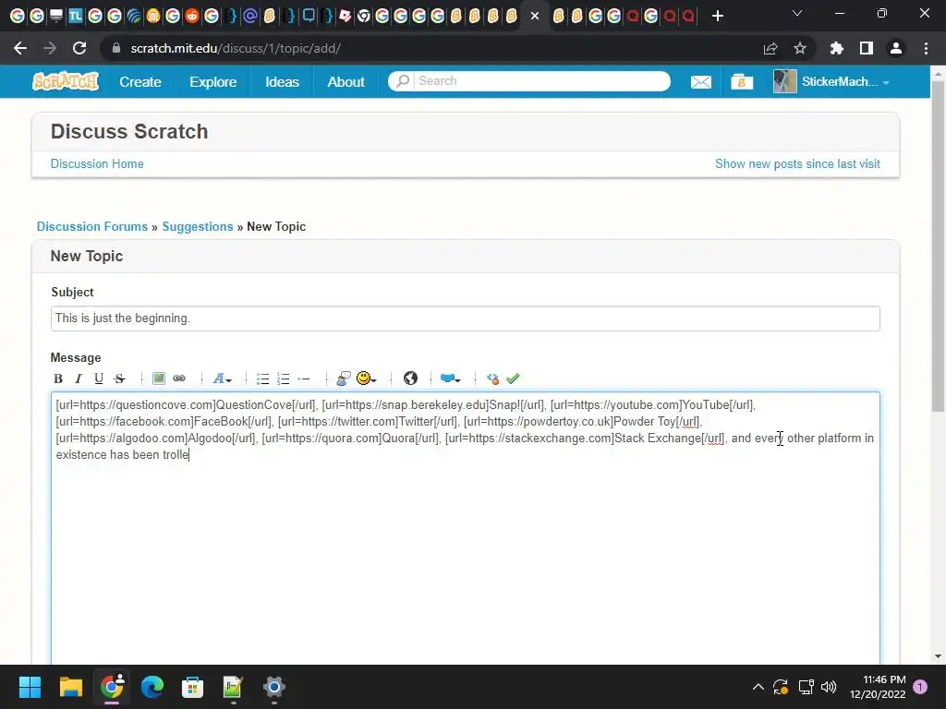Toggle the browser side panel
The height and width of the screenshot is (709, 946).
click(x=867, y=48)
